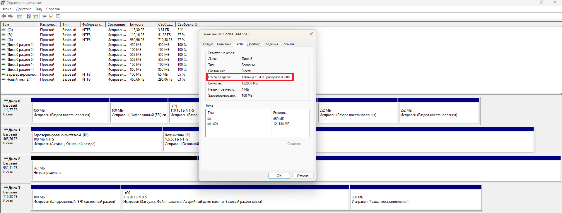
Task: Toggle the console tree show/hide icon
Action: click(x=20, y=16)
